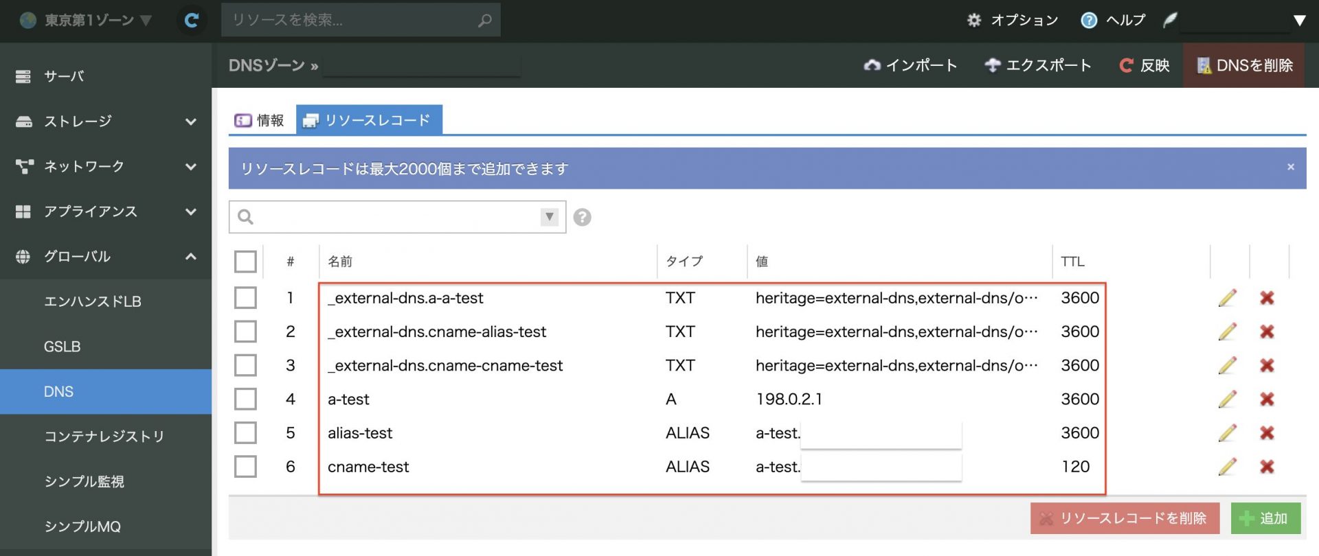Click the refresh icon beside the zone selector
1319x556 pixels.
[x=192, y=21]
